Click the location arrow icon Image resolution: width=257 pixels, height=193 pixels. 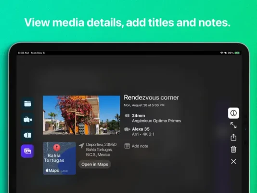pos(81,145)
